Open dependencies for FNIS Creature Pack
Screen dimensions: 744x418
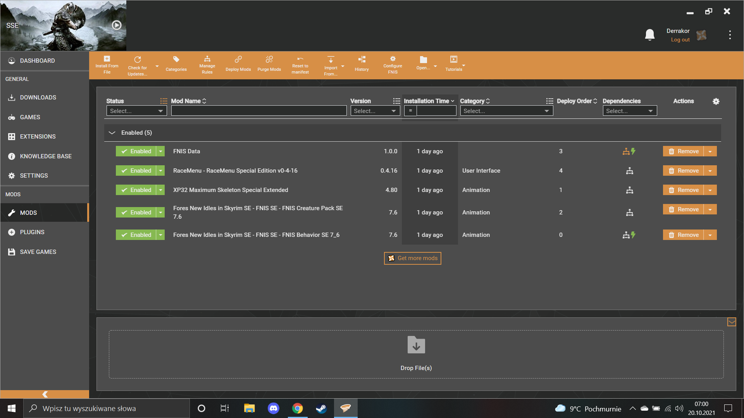pos(630,212)
